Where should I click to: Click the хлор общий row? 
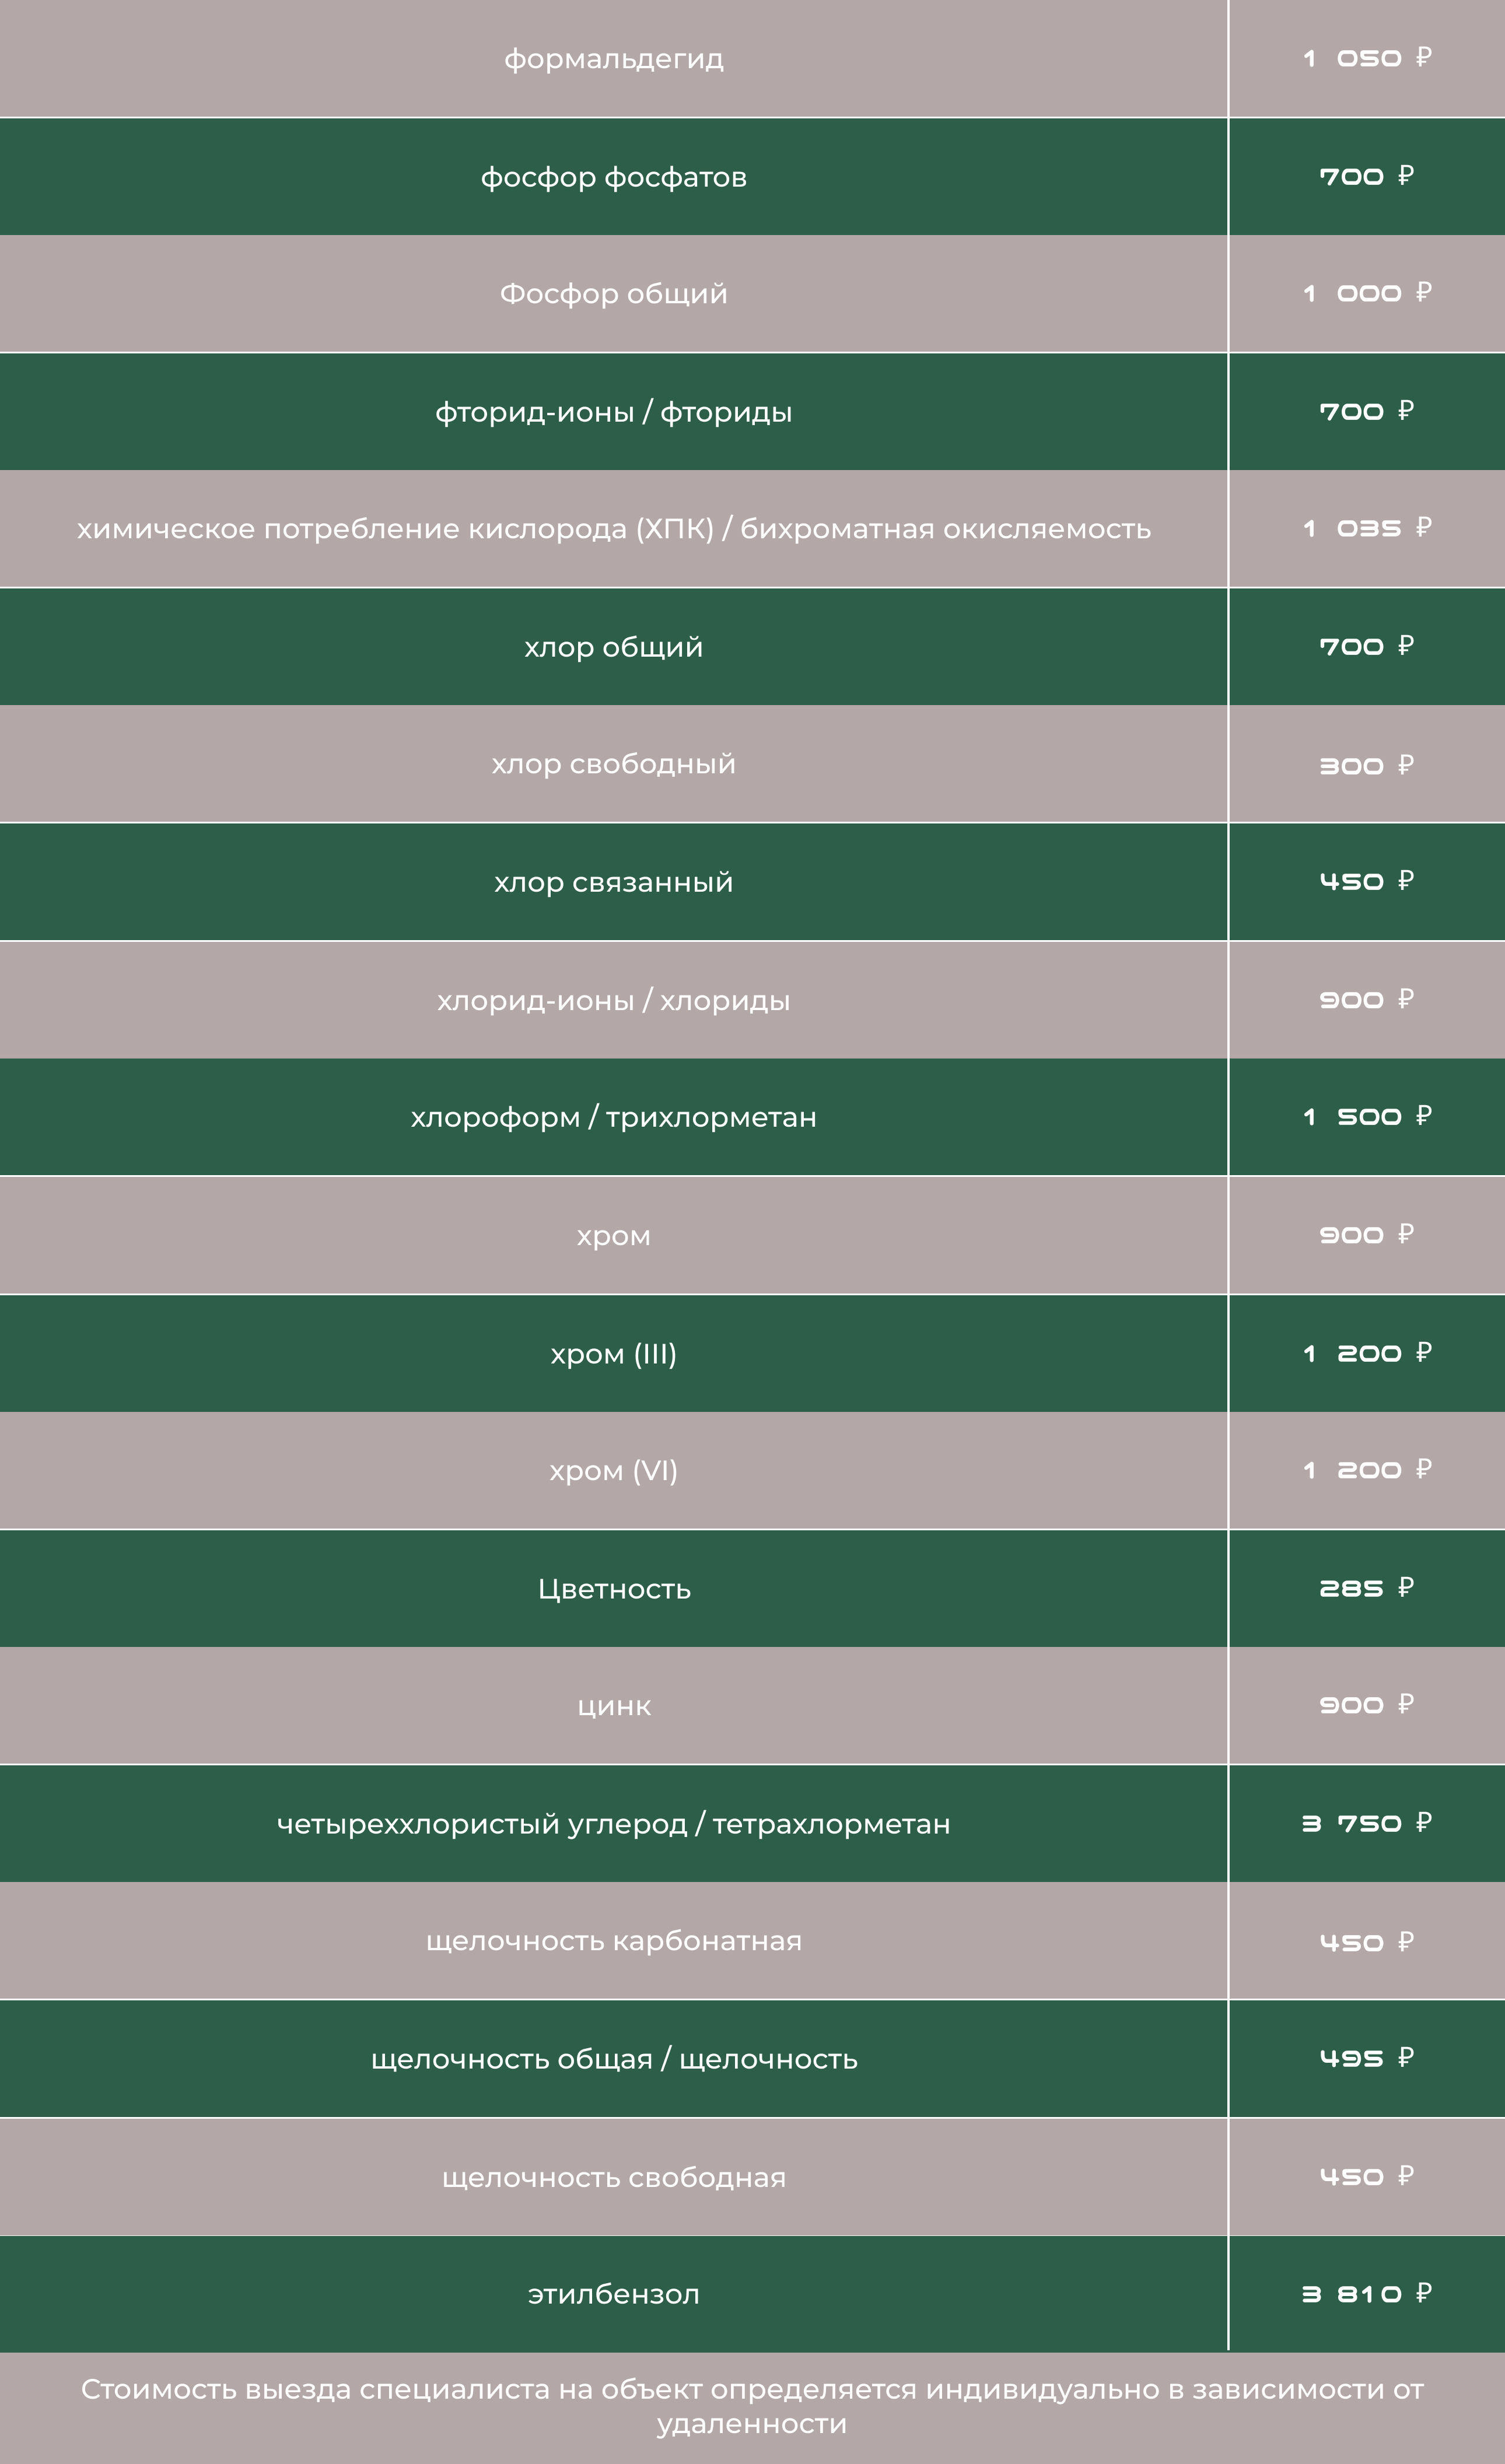click(613, 647)
